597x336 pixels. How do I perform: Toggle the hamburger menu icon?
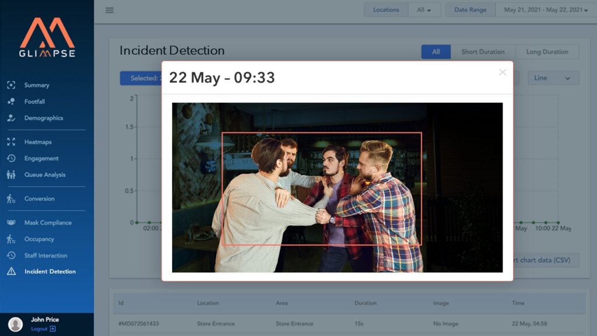(x=110, y=10)
